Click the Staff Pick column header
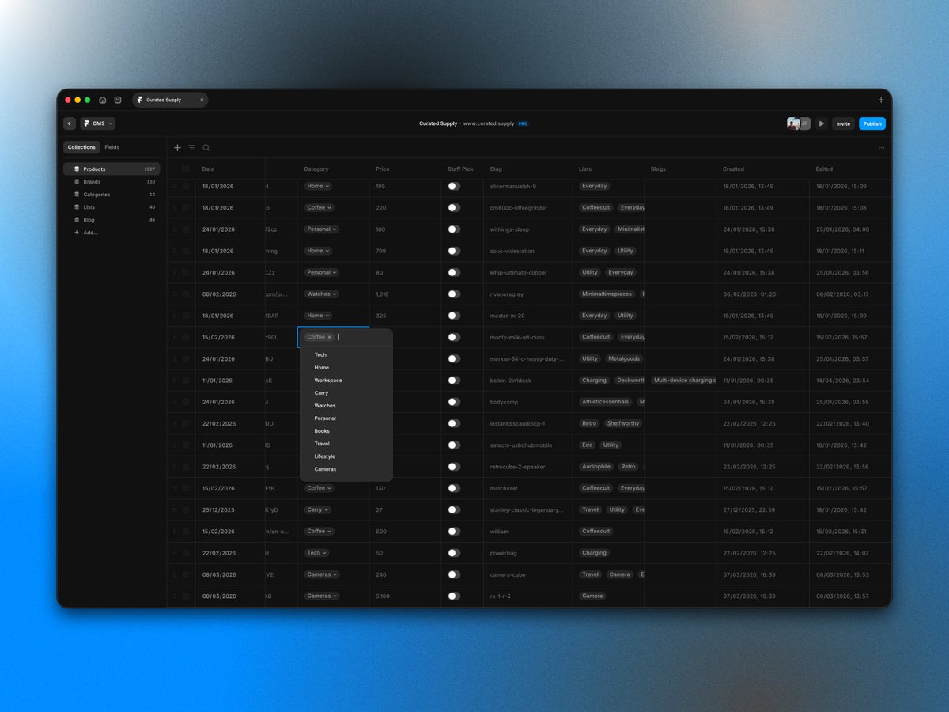 [460, 169]
